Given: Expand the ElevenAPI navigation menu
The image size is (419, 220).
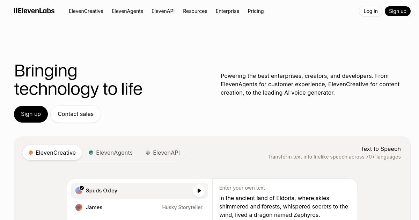Looking at the screenshot, I should [163, 11].
